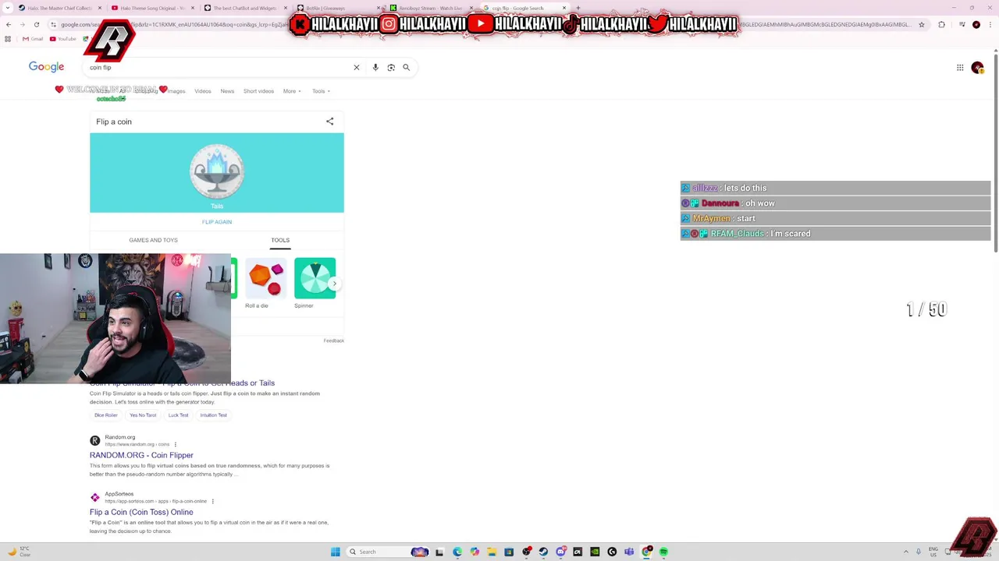This screenshot has width=999, height=561.
Task: Open the Yes No Tarot sitelink
Action: [143, 415]
